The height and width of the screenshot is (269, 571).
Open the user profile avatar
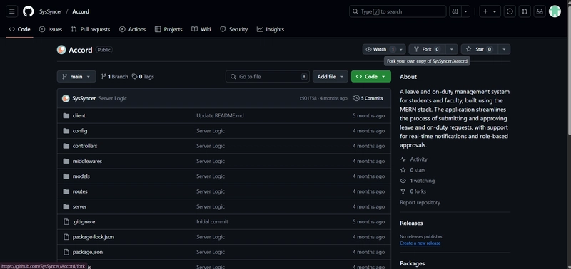coord(555,11)
